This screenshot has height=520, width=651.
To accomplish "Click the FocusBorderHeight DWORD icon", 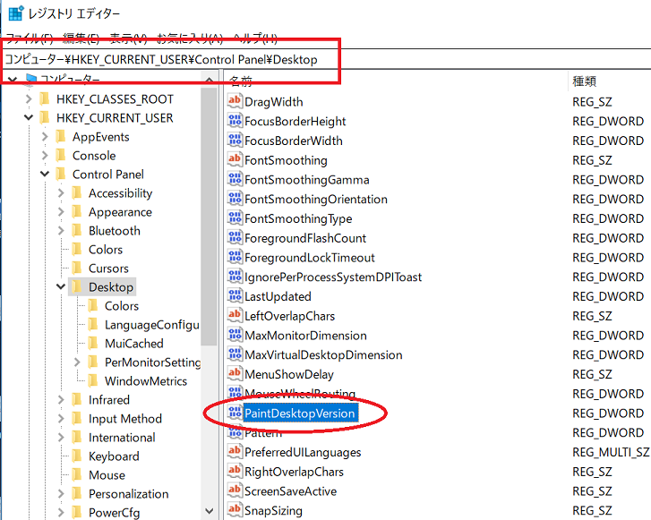I will [x=235, y=120].
